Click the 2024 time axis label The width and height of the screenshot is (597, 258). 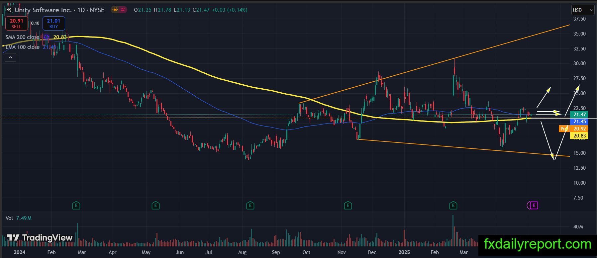(20, 252)
